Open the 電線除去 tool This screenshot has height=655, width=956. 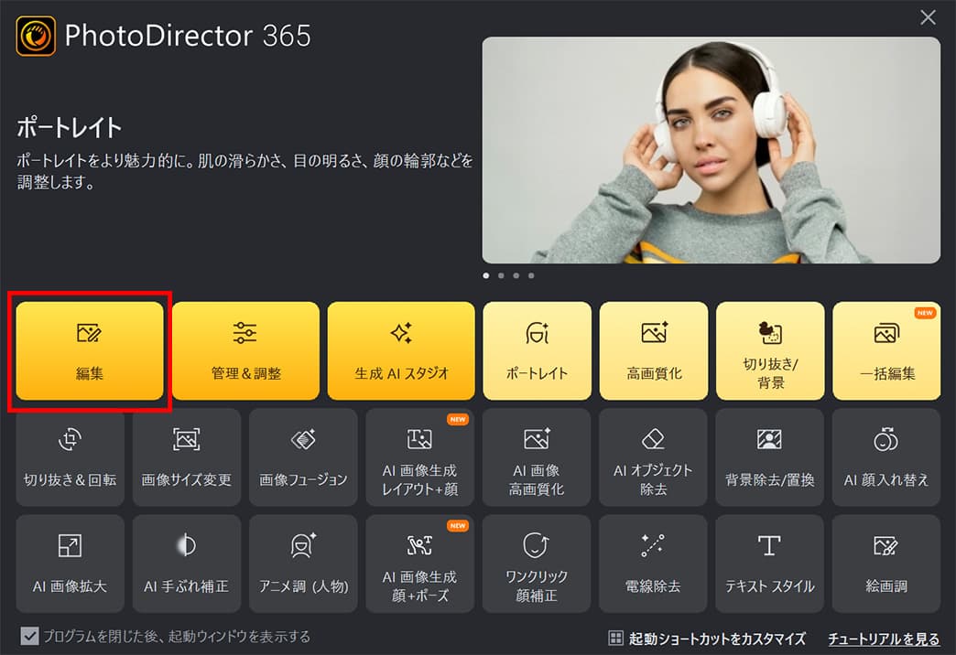pyautogui.click(x=654, y=564)
